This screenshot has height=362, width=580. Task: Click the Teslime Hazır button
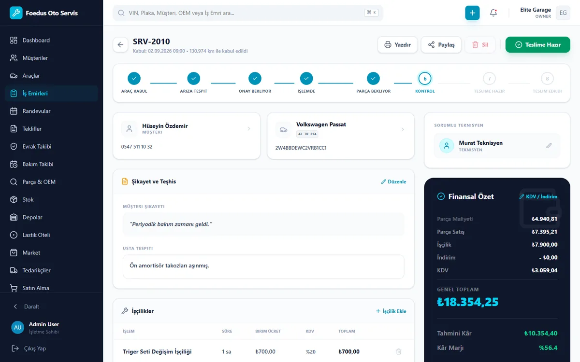538,45
